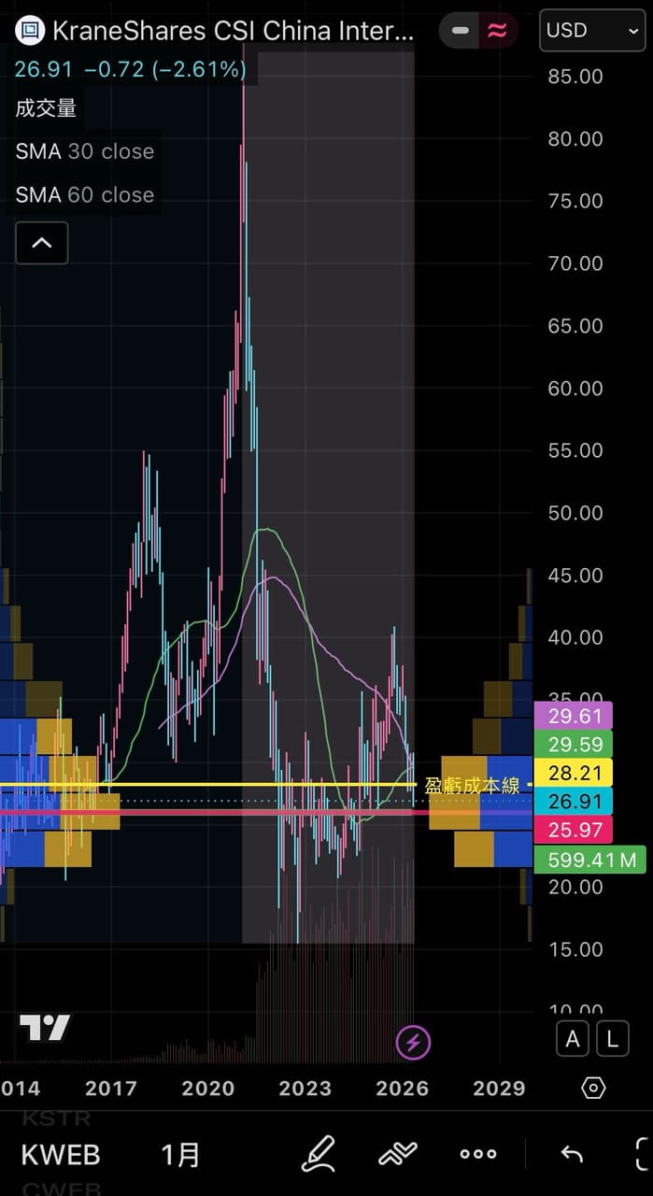Select the 成交量 volume indicator label
The width and height of the screenshot is (653, 1196).
click(x=46, y=108)
